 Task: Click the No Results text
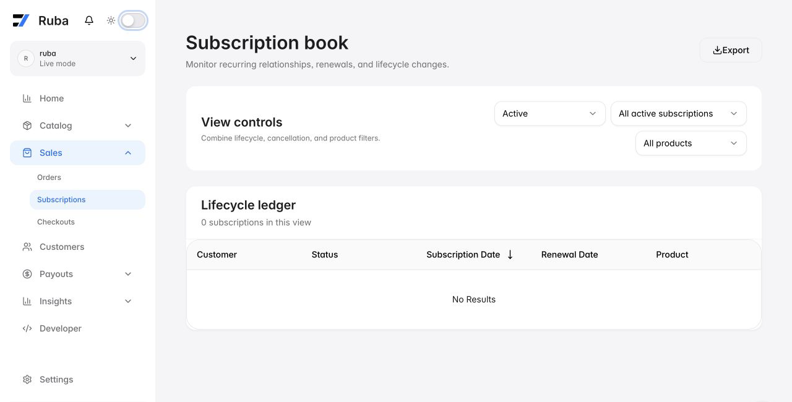474,299
